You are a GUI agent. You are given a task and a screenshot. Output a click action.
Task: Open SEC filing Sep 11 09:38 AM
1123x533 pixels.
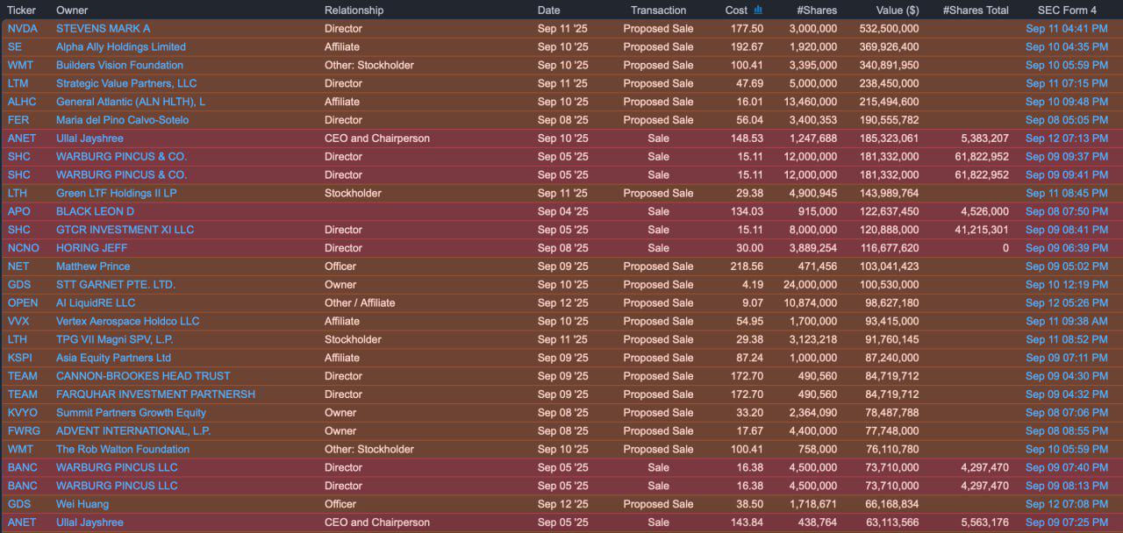pyautogui.click(x=1067, y=322)
